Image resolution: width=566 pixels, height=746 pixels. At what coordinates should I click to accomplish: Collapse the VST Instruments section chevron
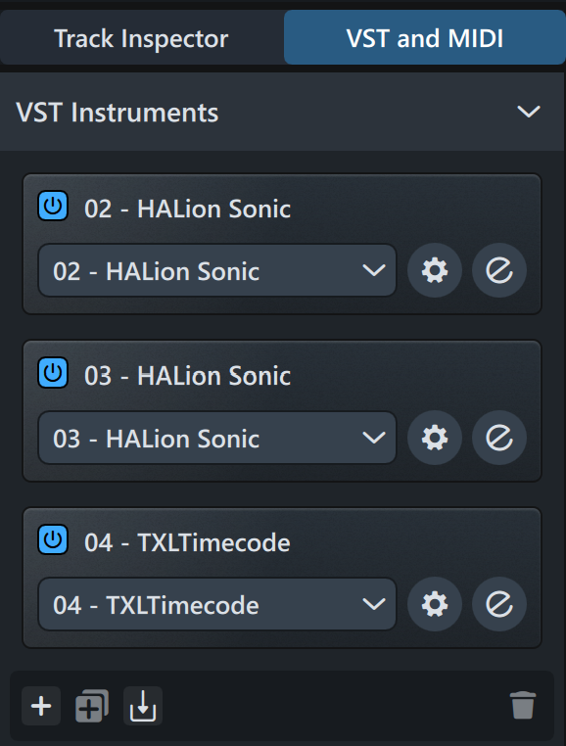click(529, 112)
